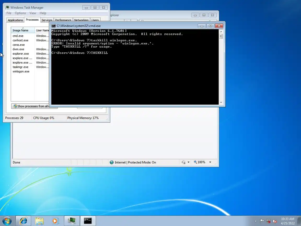Select the csrss.exe process row

point(30,45)
